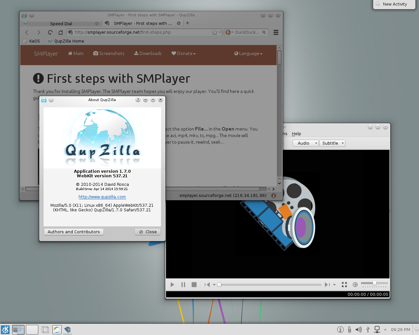Click the Screenshots link on website
The height and width of the screenshot is (335, 419).
click(x=109, y=53)
